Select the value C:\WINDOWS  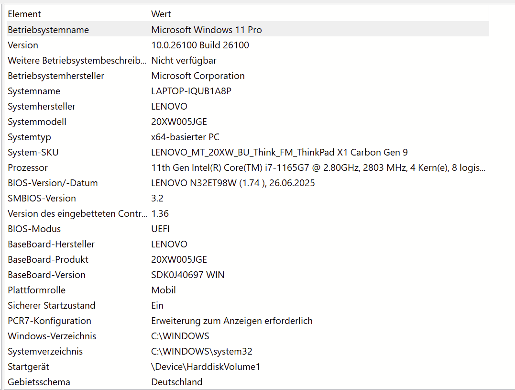(180, 336)
